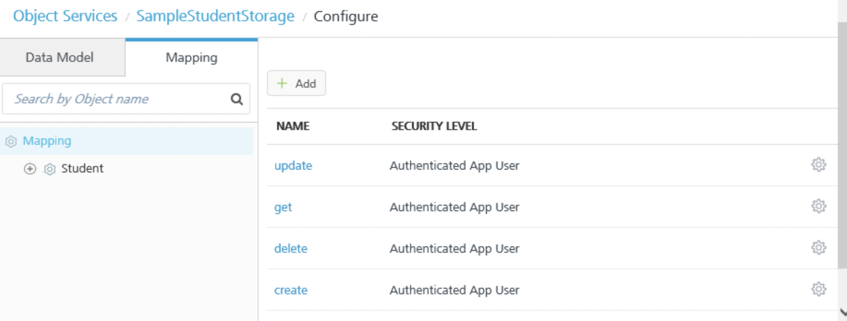Open the get operation link
This screenshot has width=847, height=321.
(x=283, y=207)
